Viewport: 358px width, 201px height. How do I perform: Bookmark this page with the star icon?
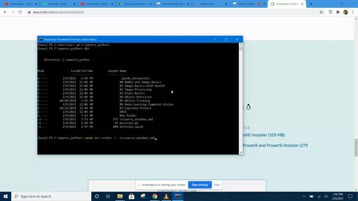[321, 12]
